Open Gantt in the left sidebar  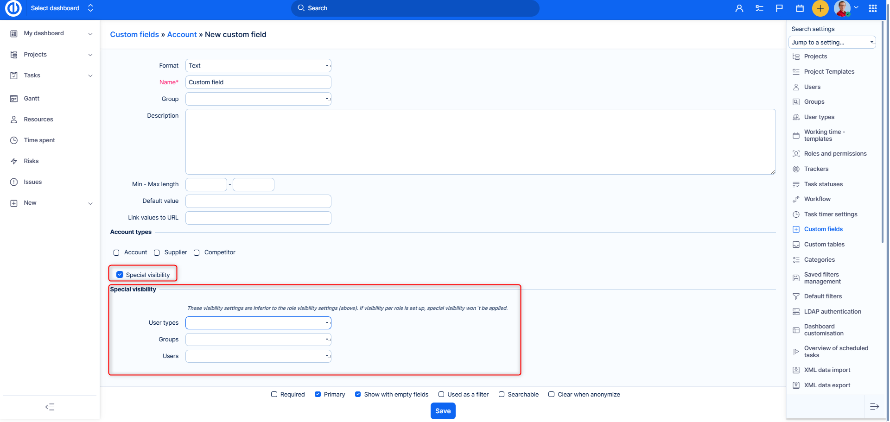tap(32, 99)
